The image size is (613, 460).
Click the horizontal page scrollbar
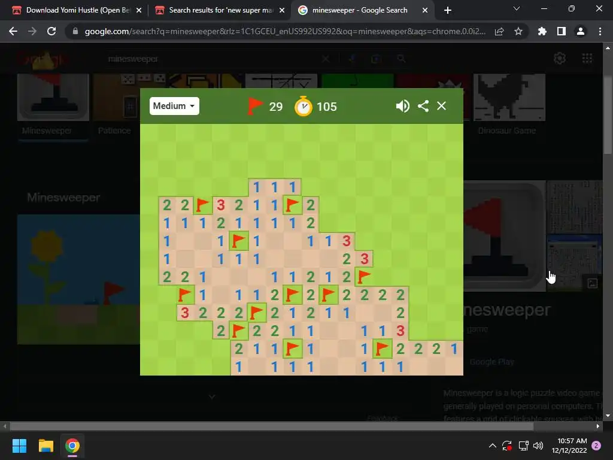point(271,426)
